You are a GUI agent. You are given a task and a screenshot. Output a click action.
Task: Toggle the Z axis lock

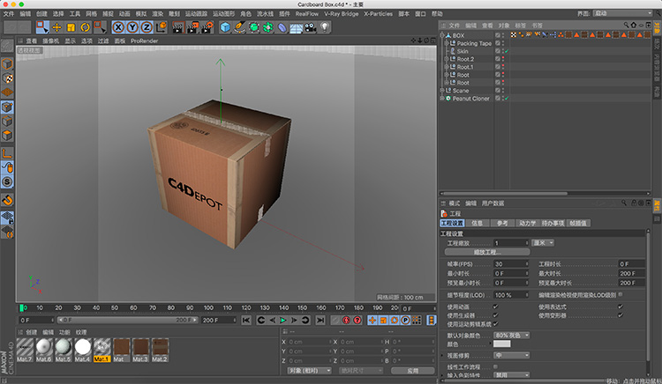click(x=147, y=27)
